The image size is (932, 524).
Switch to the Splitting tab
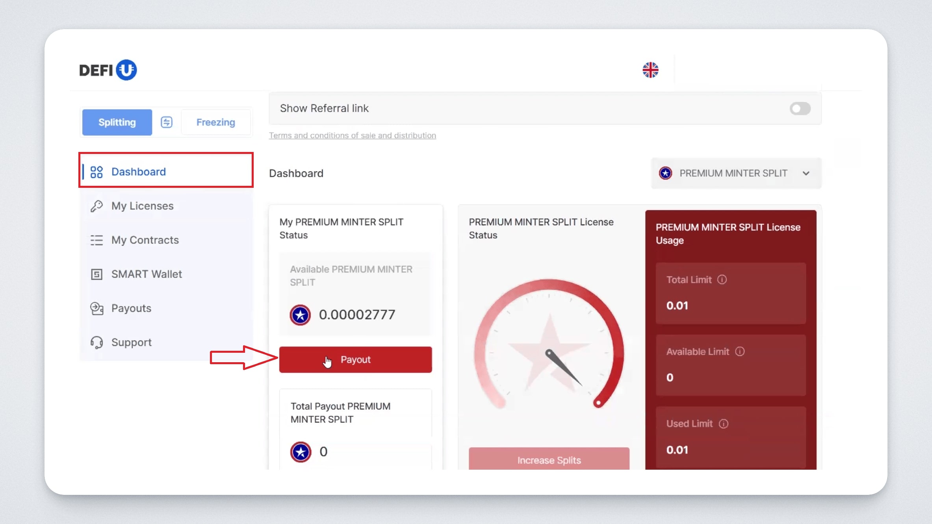[117, 122]
